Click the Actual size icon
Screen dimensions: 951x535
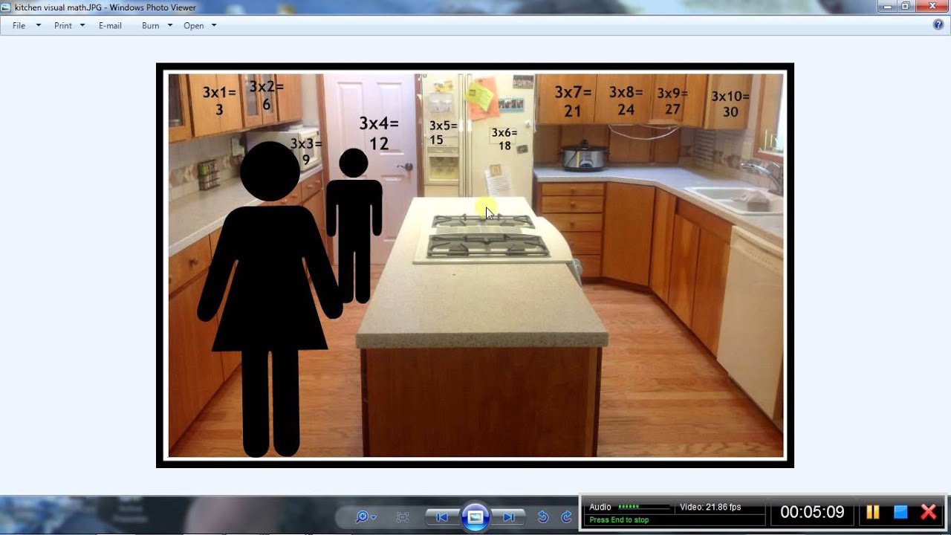click(403, 516)
